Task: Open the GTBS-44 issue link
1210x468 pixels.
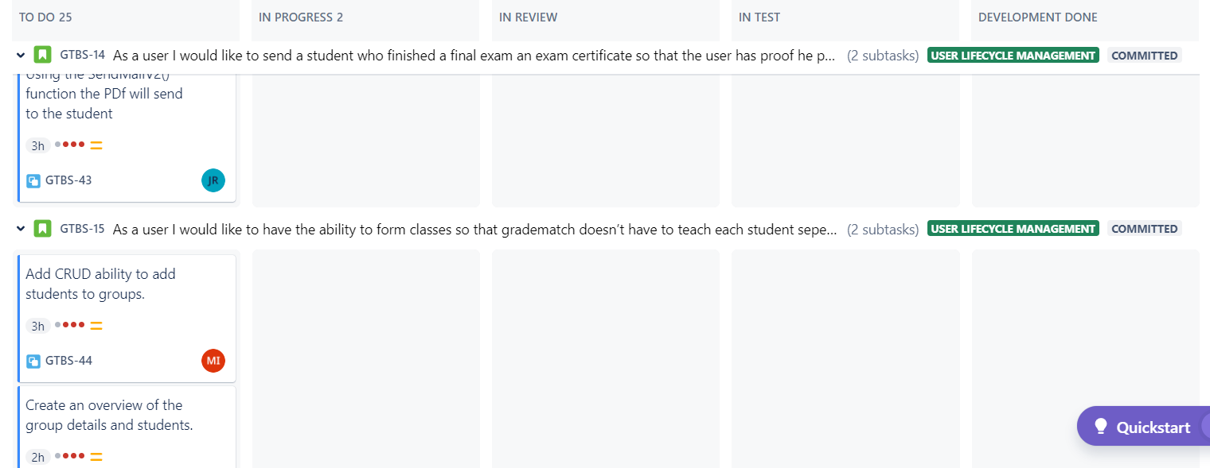Action: pyautogui.click(x=68, y=361)
